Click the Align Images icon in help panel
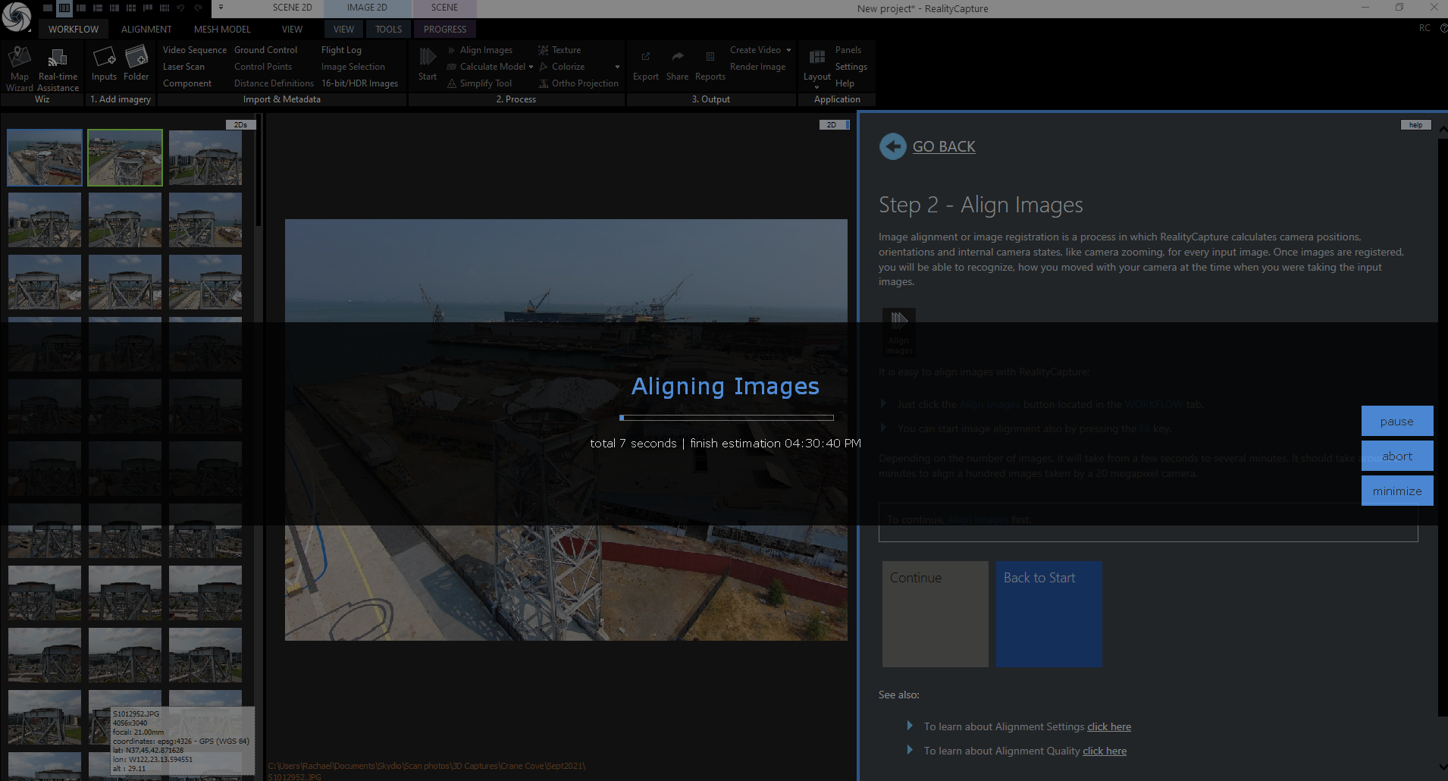The height and width of the screenshot is (781, 1448). 899,331
